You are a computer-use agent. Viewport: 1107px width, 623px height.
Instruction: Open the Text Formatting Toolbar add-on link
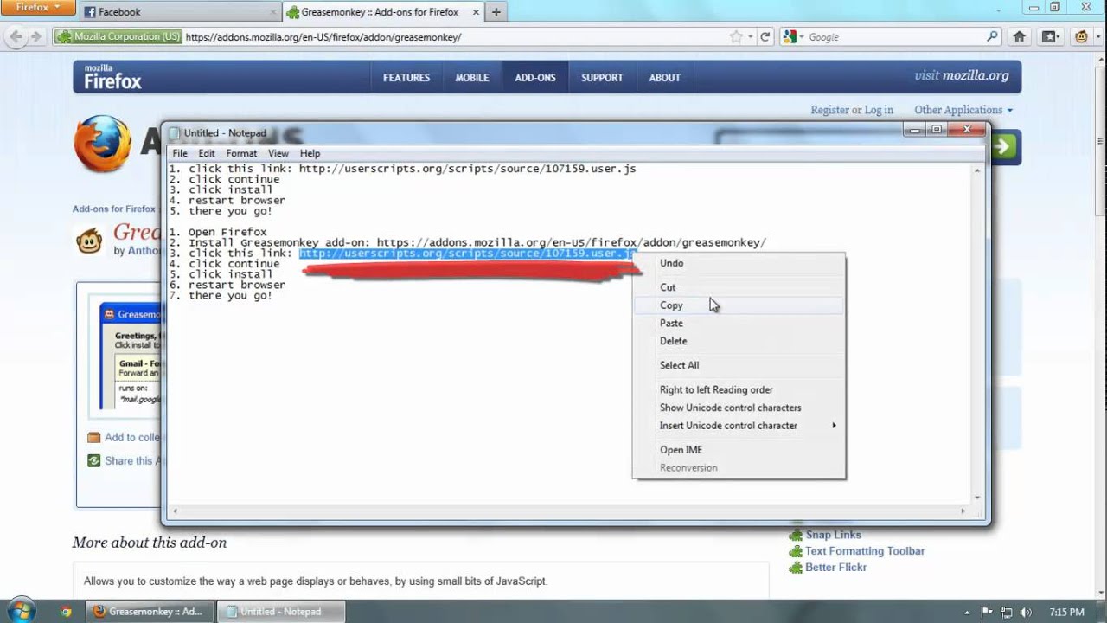[865, 551]
